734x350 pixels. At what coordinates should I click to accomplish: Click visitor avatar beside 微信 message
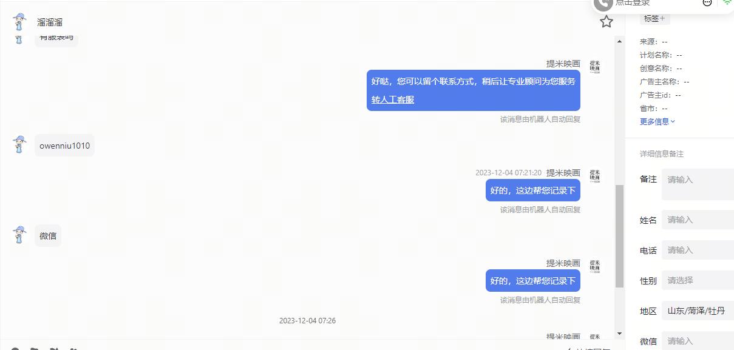tap(19, 235)
